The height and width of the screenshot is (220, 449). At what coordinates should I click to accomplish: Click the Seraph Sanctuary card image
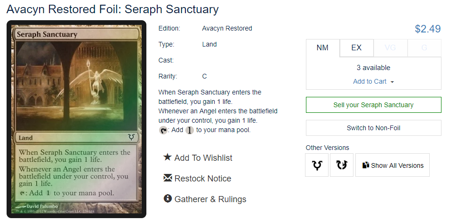click(76, 119)
